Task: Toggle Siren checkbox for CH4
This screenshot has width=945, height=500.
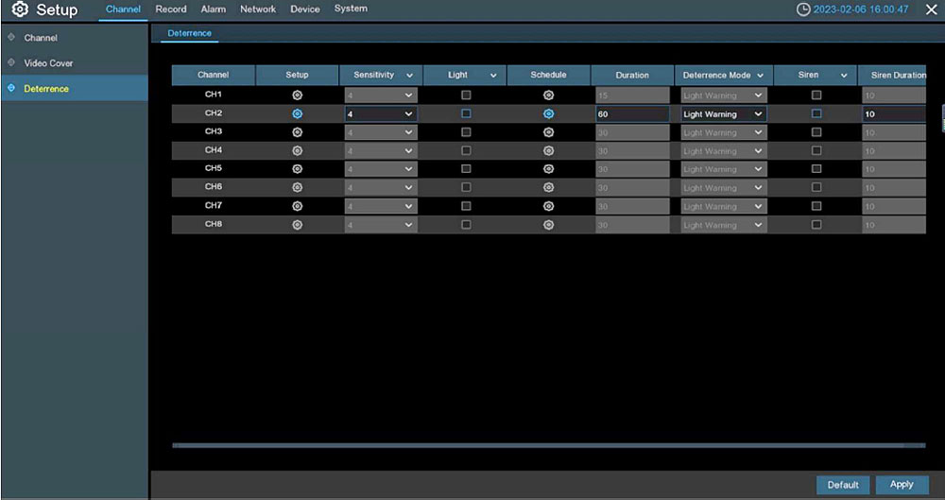Action: [816, 151]
